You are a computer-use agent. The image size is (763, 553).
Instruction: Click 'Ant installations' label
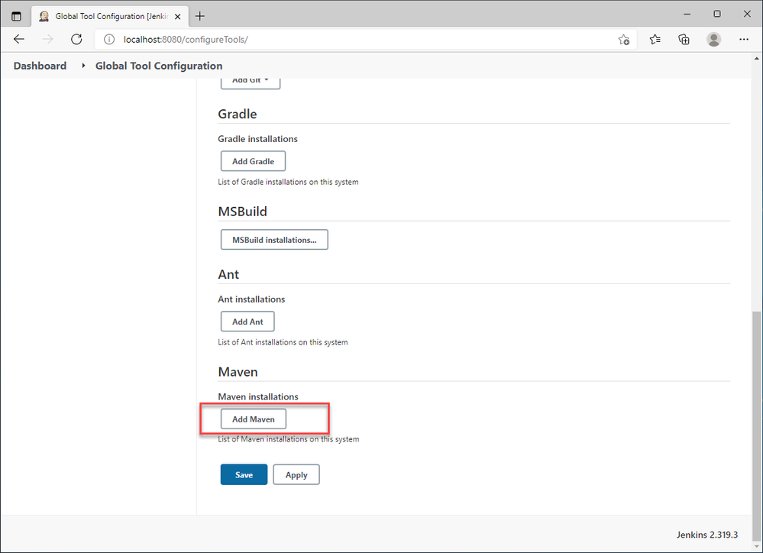[251, 299]
